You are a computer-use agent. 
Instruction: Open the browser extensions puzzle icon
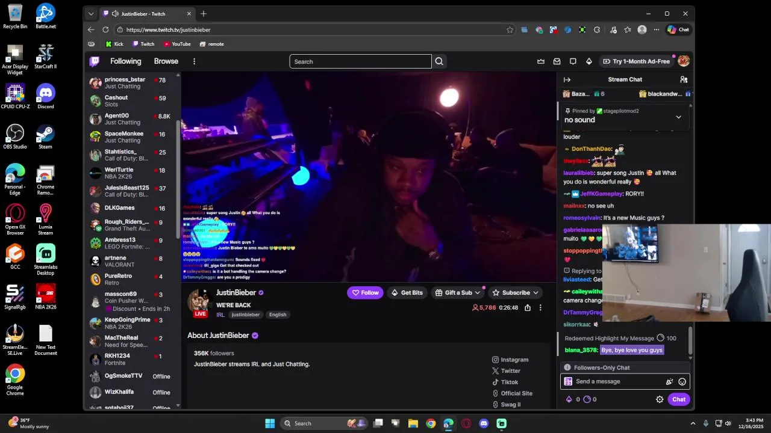point(597,29)
